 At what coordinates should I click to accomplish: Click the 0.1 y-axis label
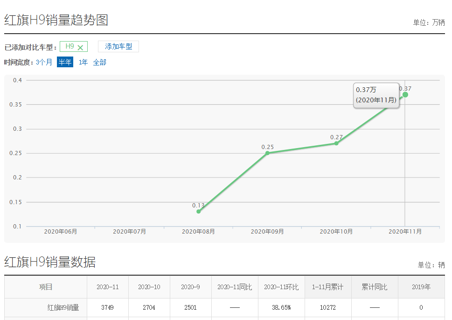coord(18,227)
